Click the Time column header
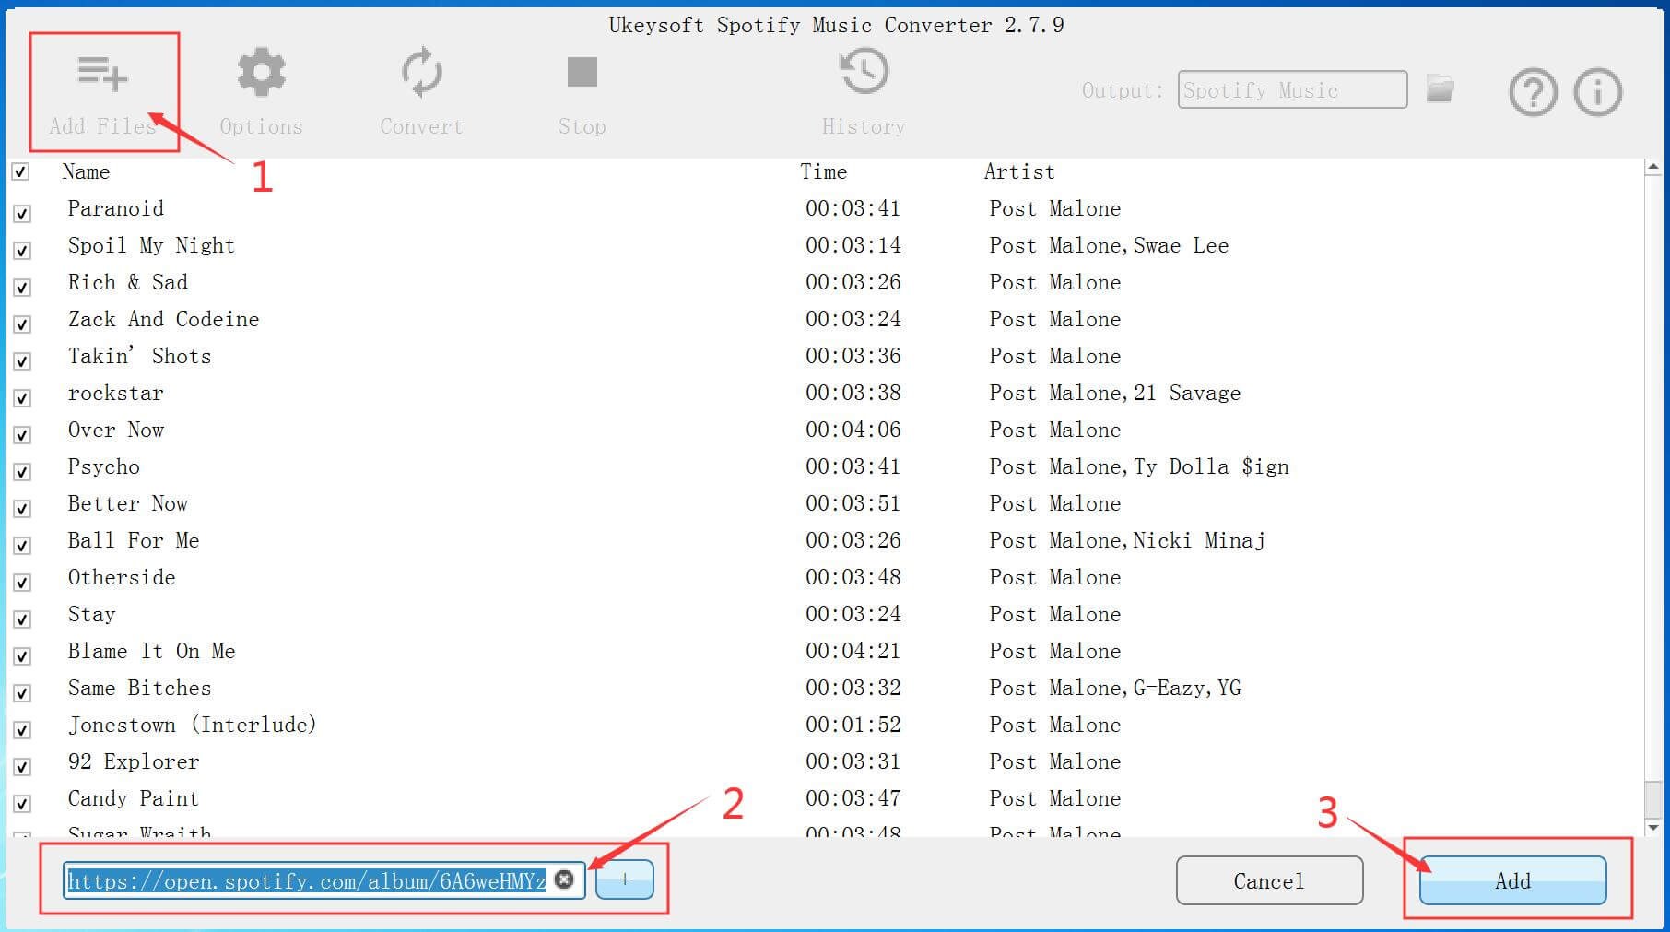This screenshot has height=932, width=1670. coord(823,171)
